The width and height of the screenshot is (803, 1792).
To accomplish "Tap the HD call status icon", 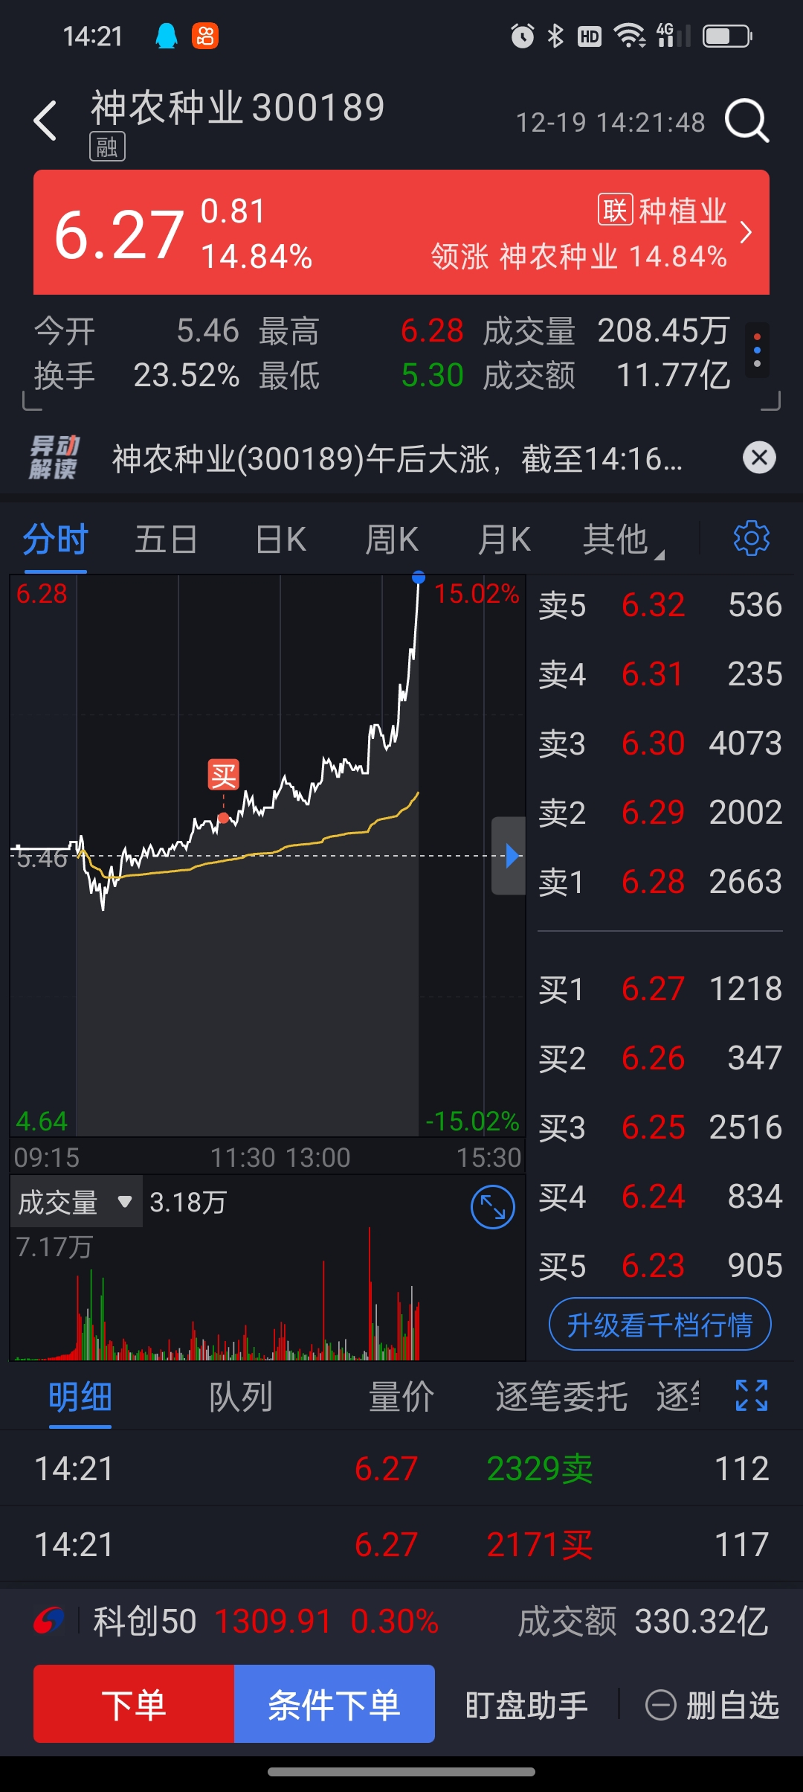I will tap(590, 36).
